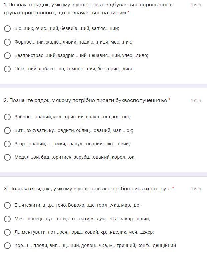
Task: Click question 3 title about літеру е
Action: tap(87, 189)
